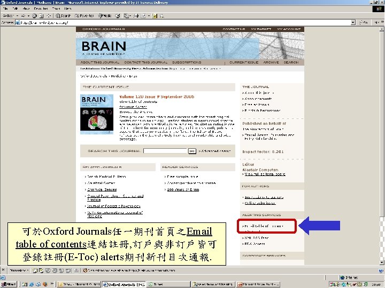Open the Help menu

[x=68, y=9]
